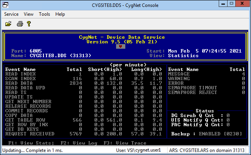The width and height of the screenshot is (251, 155).
Task: Click the SEMAPHORE TIMOUT entry
Action: 193,88
